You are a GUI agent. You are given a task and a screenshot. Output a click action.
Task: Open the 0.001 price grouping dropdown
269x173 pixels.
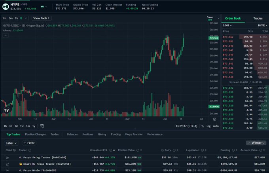(227, 25)
